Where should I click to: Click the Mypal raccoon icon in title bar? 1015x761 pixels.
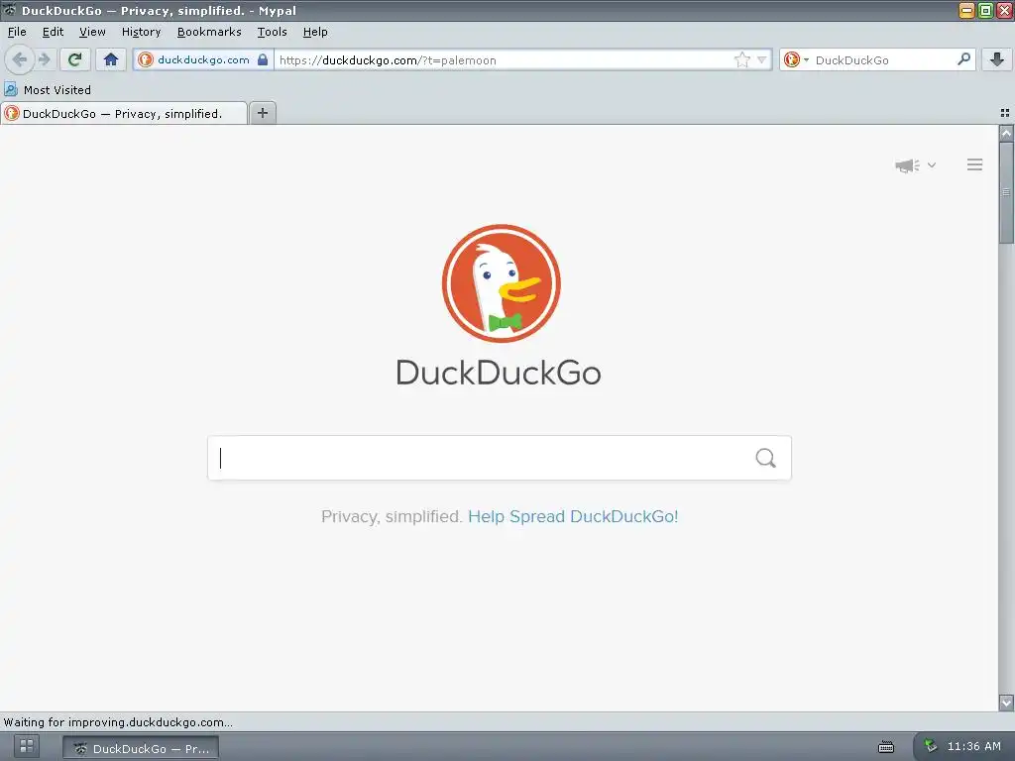pyautogui.click(x=9, y=10)
